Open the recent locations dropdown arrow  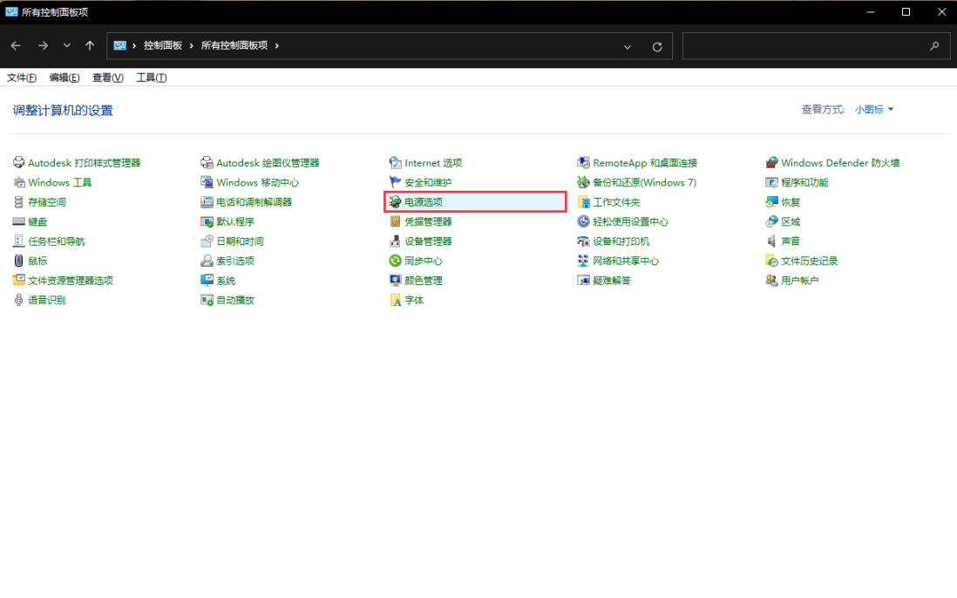point(66,45)
